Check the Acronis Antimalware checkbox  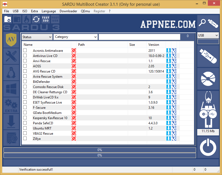[25, 50]
